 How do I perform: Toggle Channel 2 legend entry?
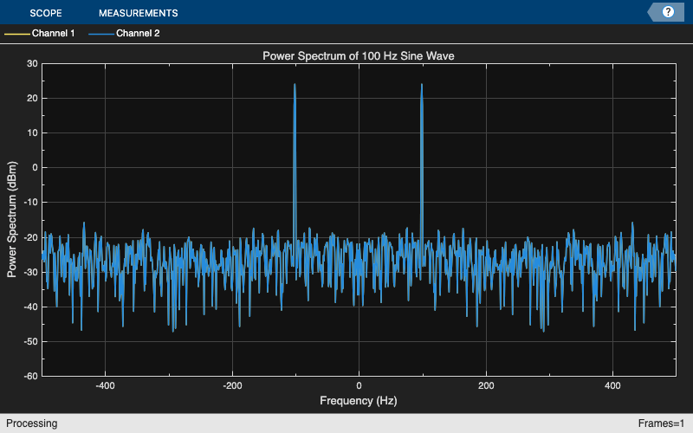point(124,33)
